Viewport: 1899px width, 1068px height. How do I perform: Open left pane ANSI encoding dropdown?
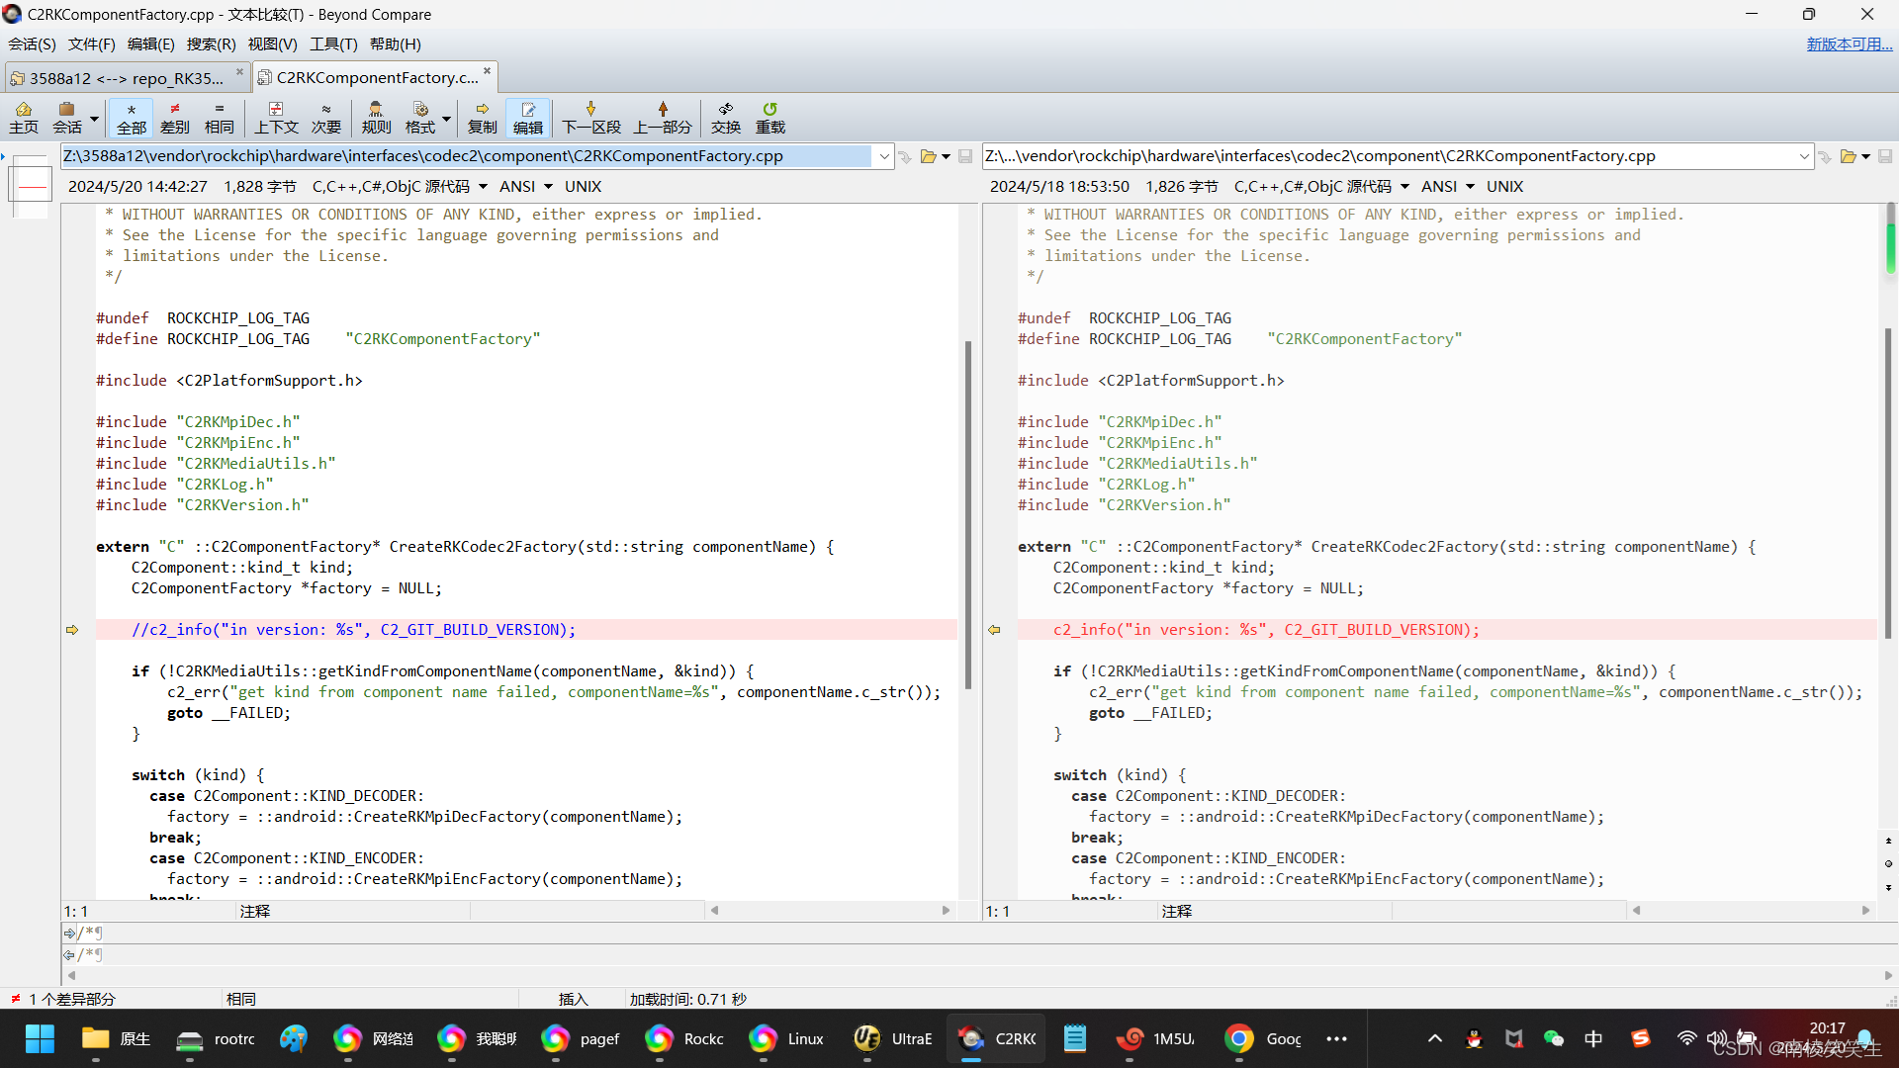[548, 187]
